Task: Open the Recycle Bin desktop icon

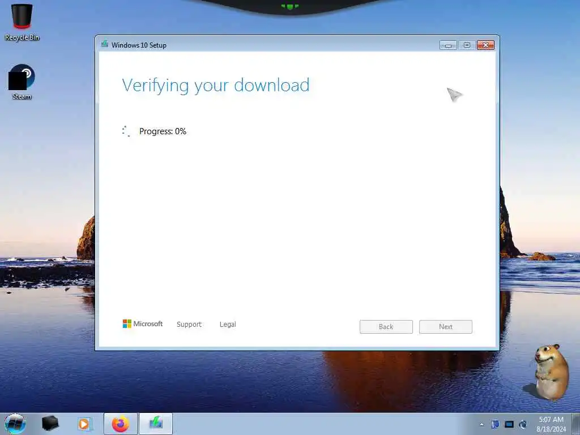Action: pos(22,22)
